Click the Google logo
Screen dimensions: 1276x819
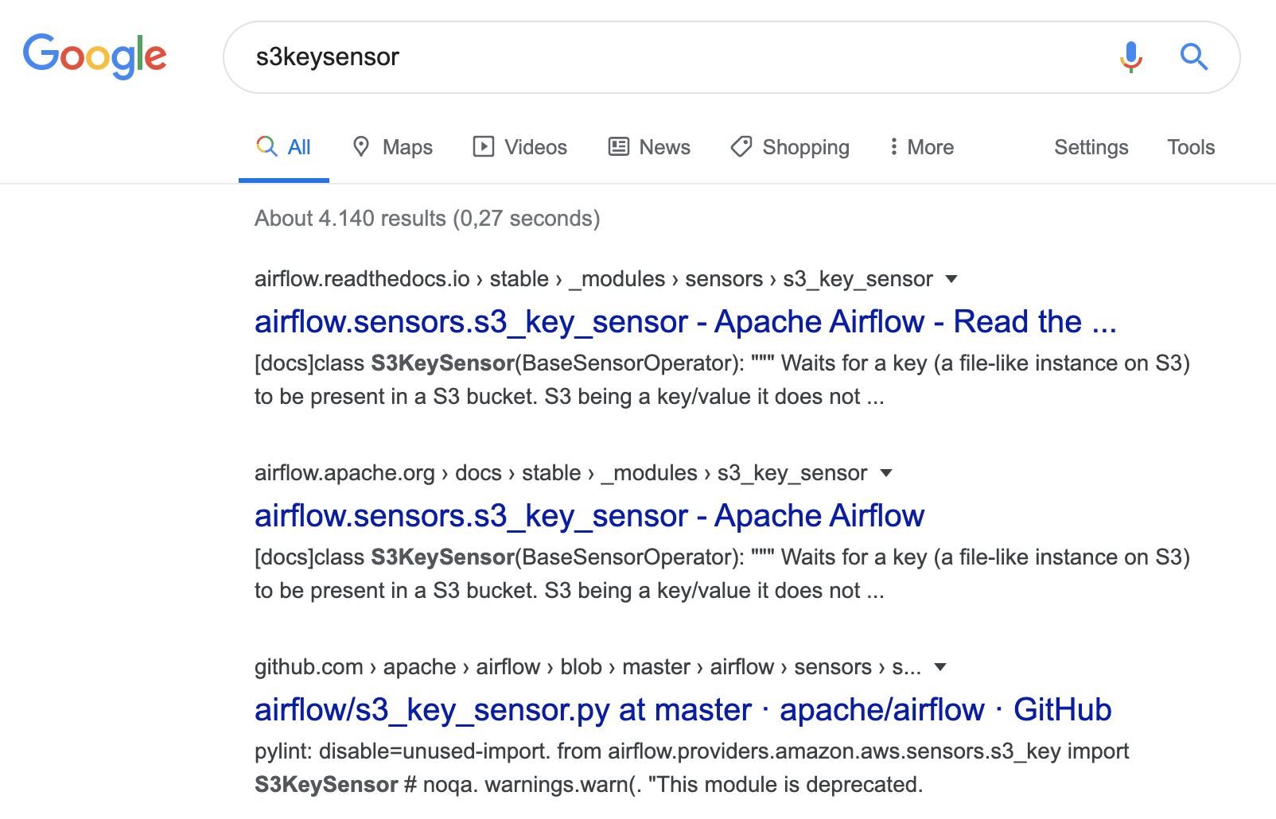click(95, 56)
